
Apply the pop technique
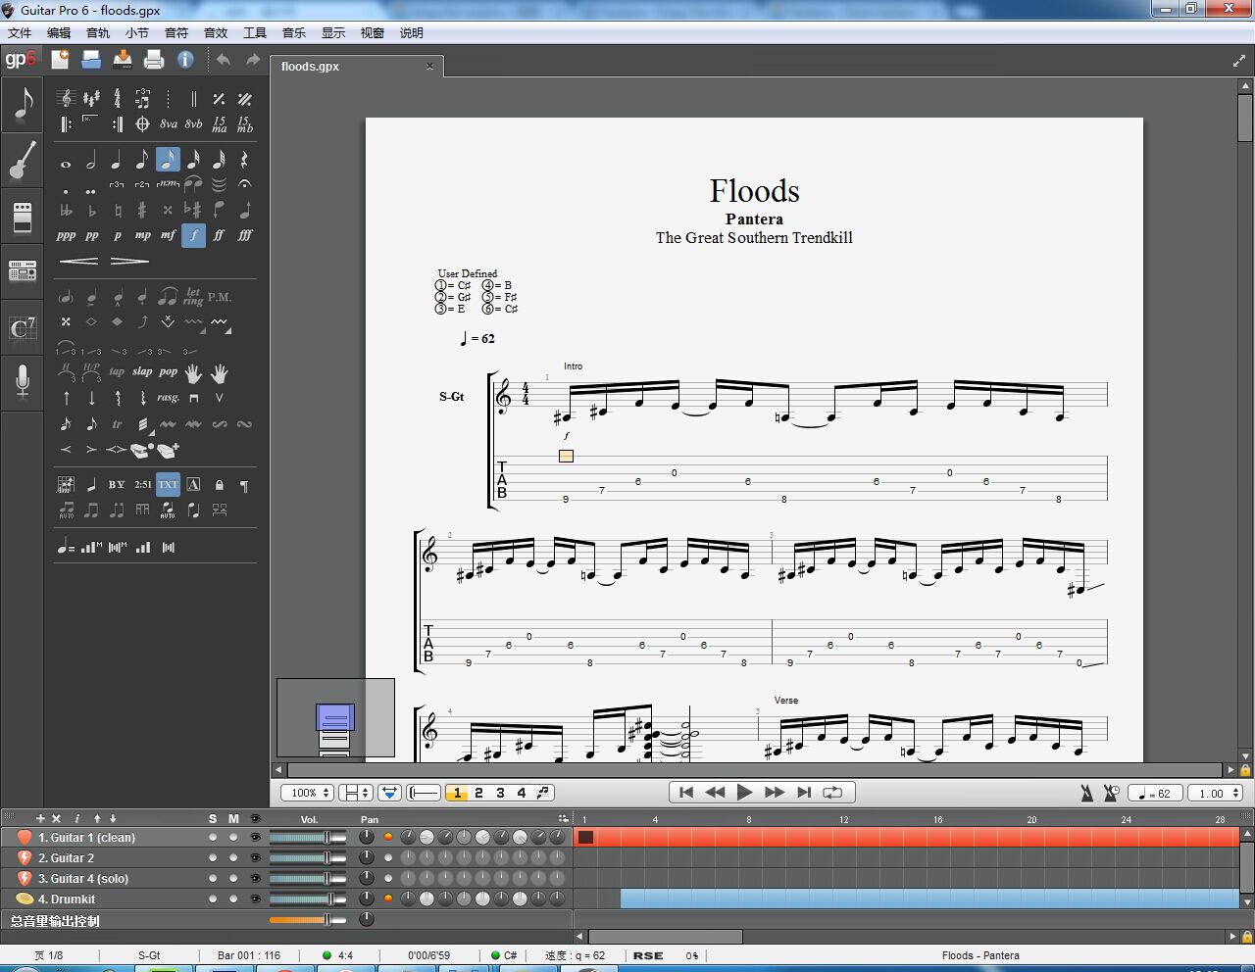pos(169,372)
